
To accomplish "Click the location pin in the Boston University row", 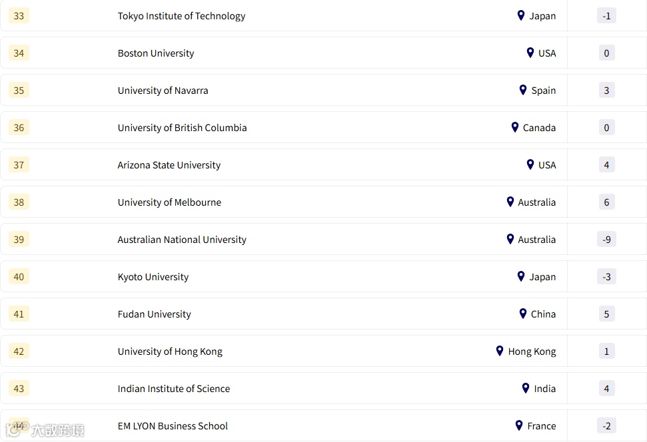I will [530, 53].
